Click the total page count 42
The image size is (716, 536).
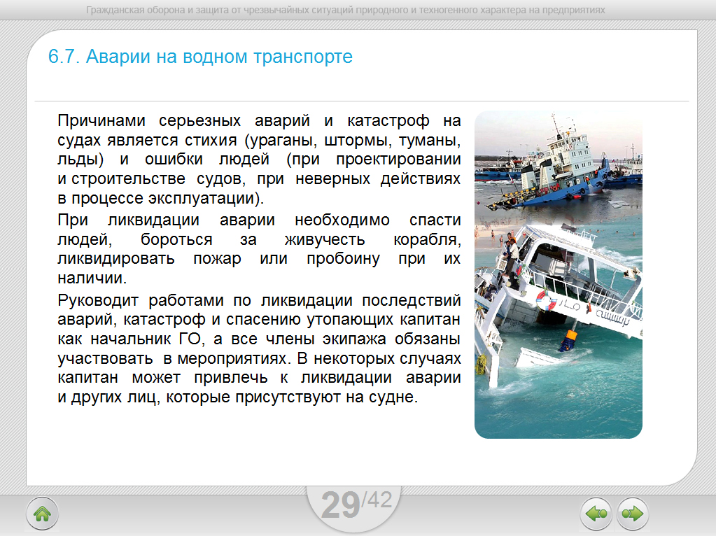pyautogui.click(x=379, y=500)
